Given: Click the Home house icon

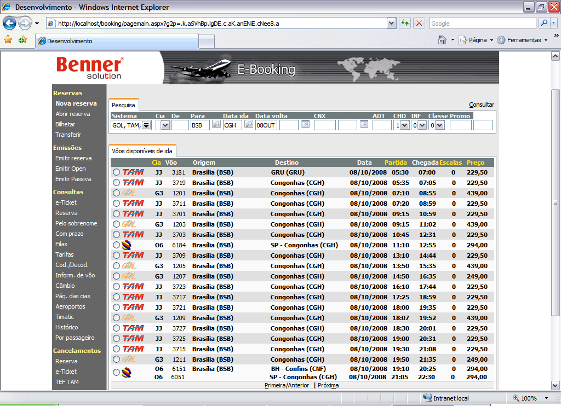Looking at the screenshot, I should 442,40.
